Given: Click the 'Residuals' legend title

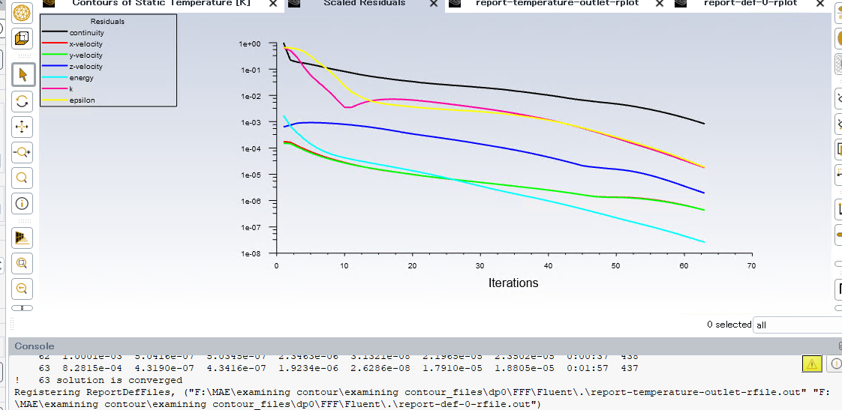Looking at the screenshot, I should click(107, 22).
